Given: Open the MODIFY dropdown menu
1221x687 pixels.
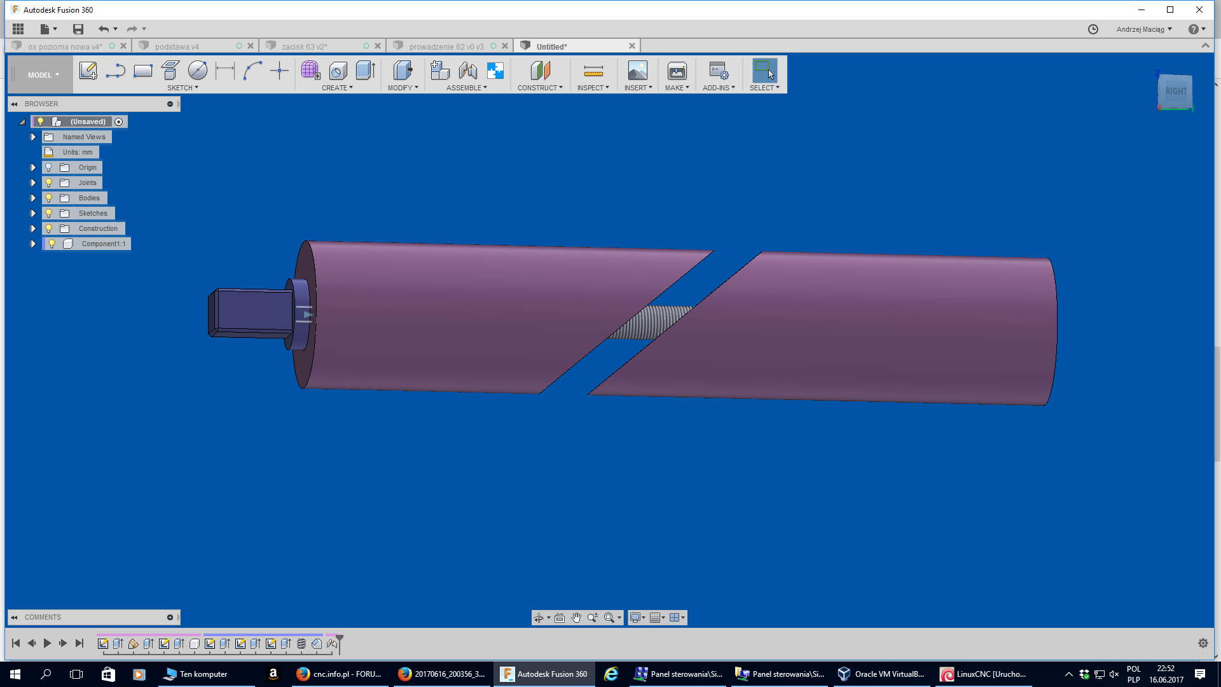Looking at the screenshot, I should (403, 88).
